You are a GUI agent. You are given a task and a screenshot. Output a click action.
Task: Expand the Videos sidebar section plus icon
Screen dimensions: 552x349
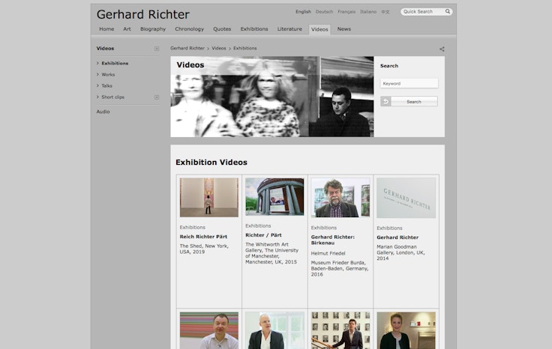(x=157, y=49)
